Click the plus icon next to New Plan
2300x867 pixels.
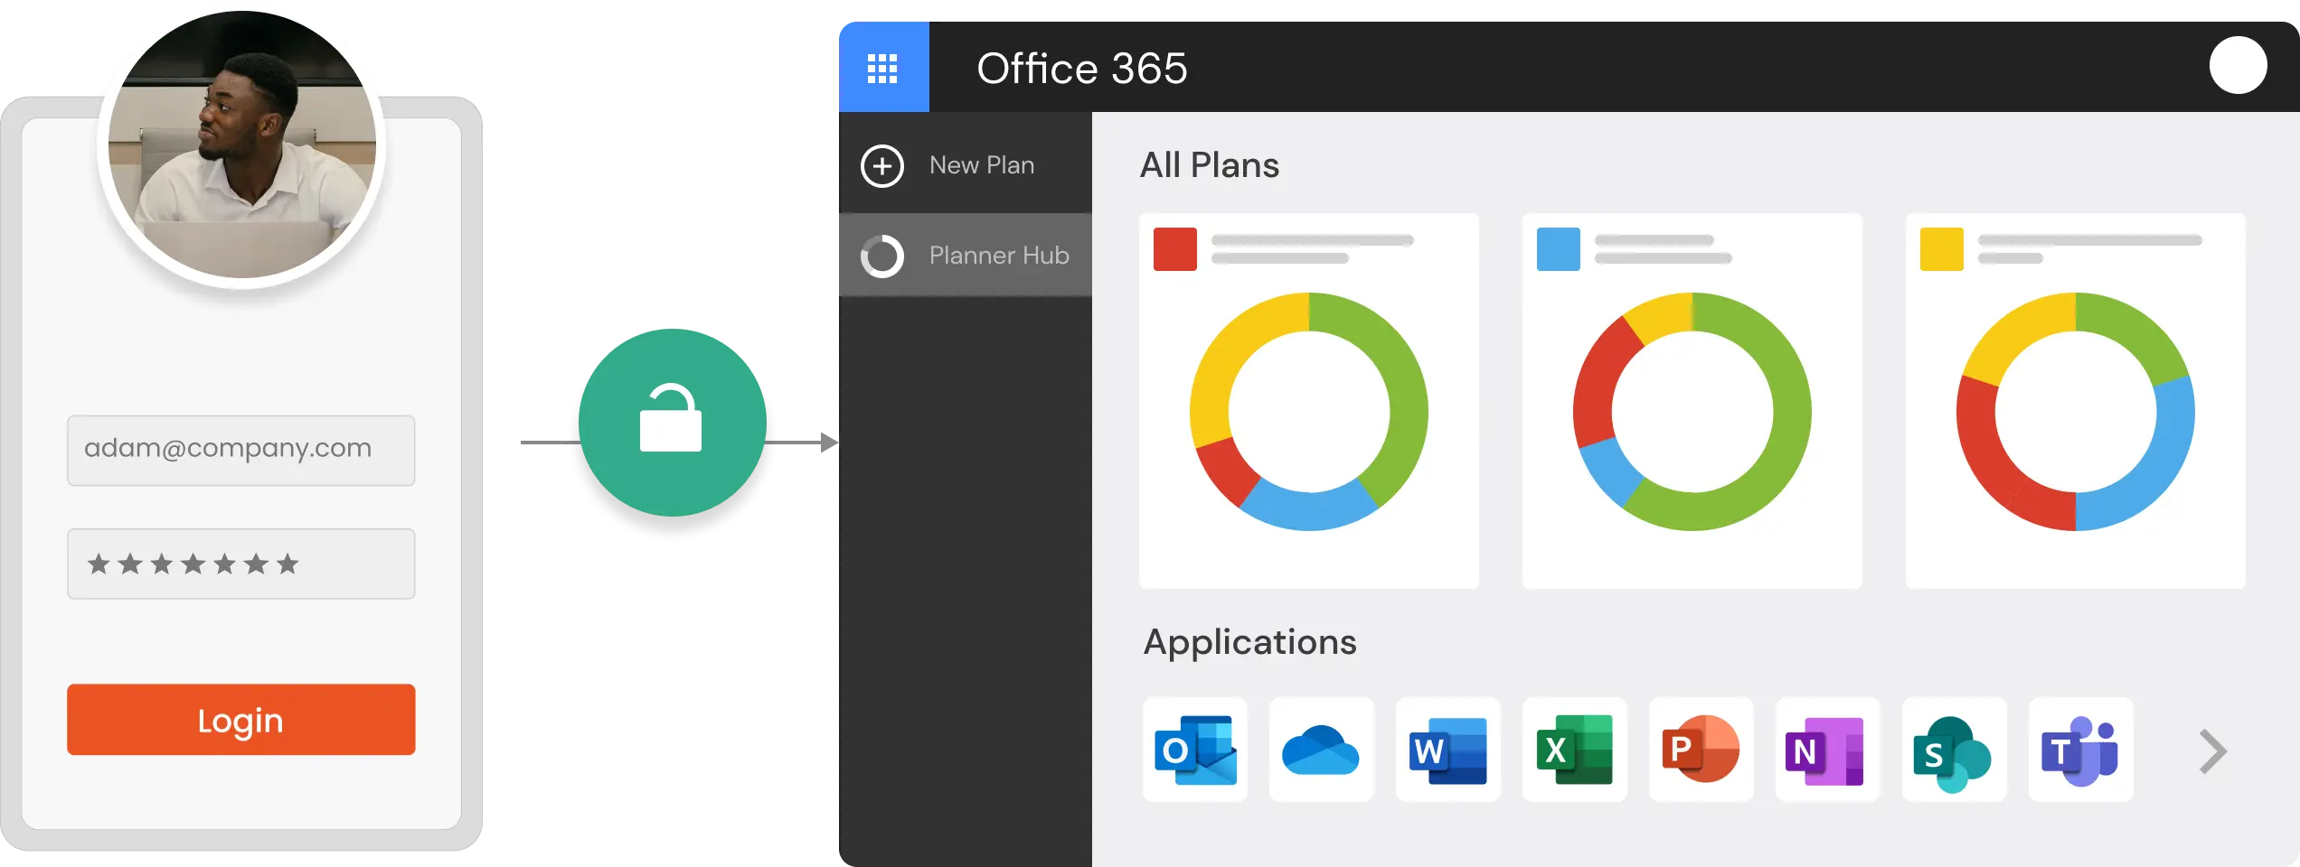(x=883, y=166)
